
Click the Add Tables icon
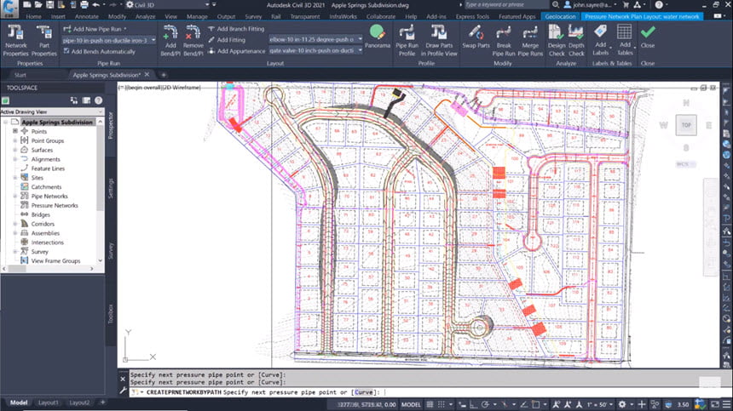point(625,31)
